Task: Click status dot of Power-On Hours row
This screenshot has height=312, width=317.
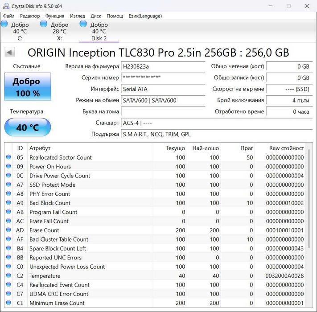Action: [8, 166]
